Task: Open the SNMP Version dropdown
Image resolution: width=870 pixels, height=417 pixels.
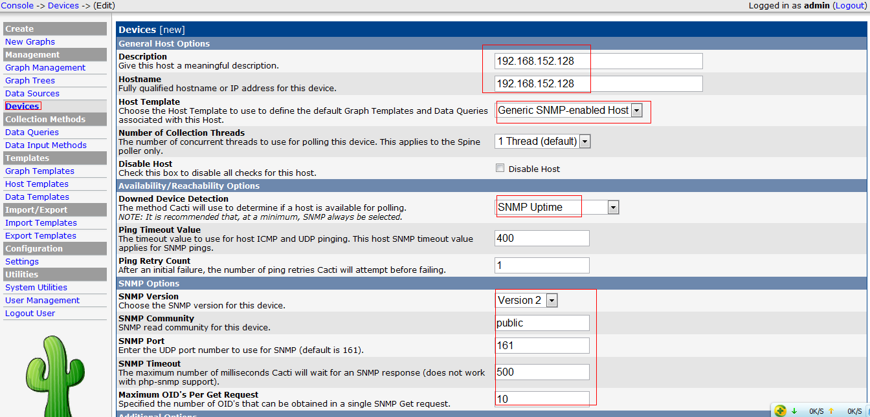Action: click(526, 300)
